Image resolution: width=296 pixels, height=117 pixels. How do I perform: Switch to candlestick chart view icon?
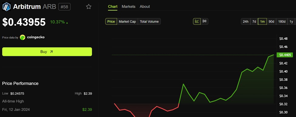pyautogui.click(x=204, y=21)
